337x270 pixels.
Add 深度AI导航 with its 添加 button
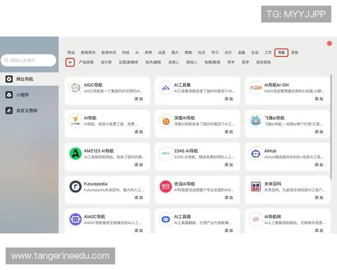pos(229,132)
